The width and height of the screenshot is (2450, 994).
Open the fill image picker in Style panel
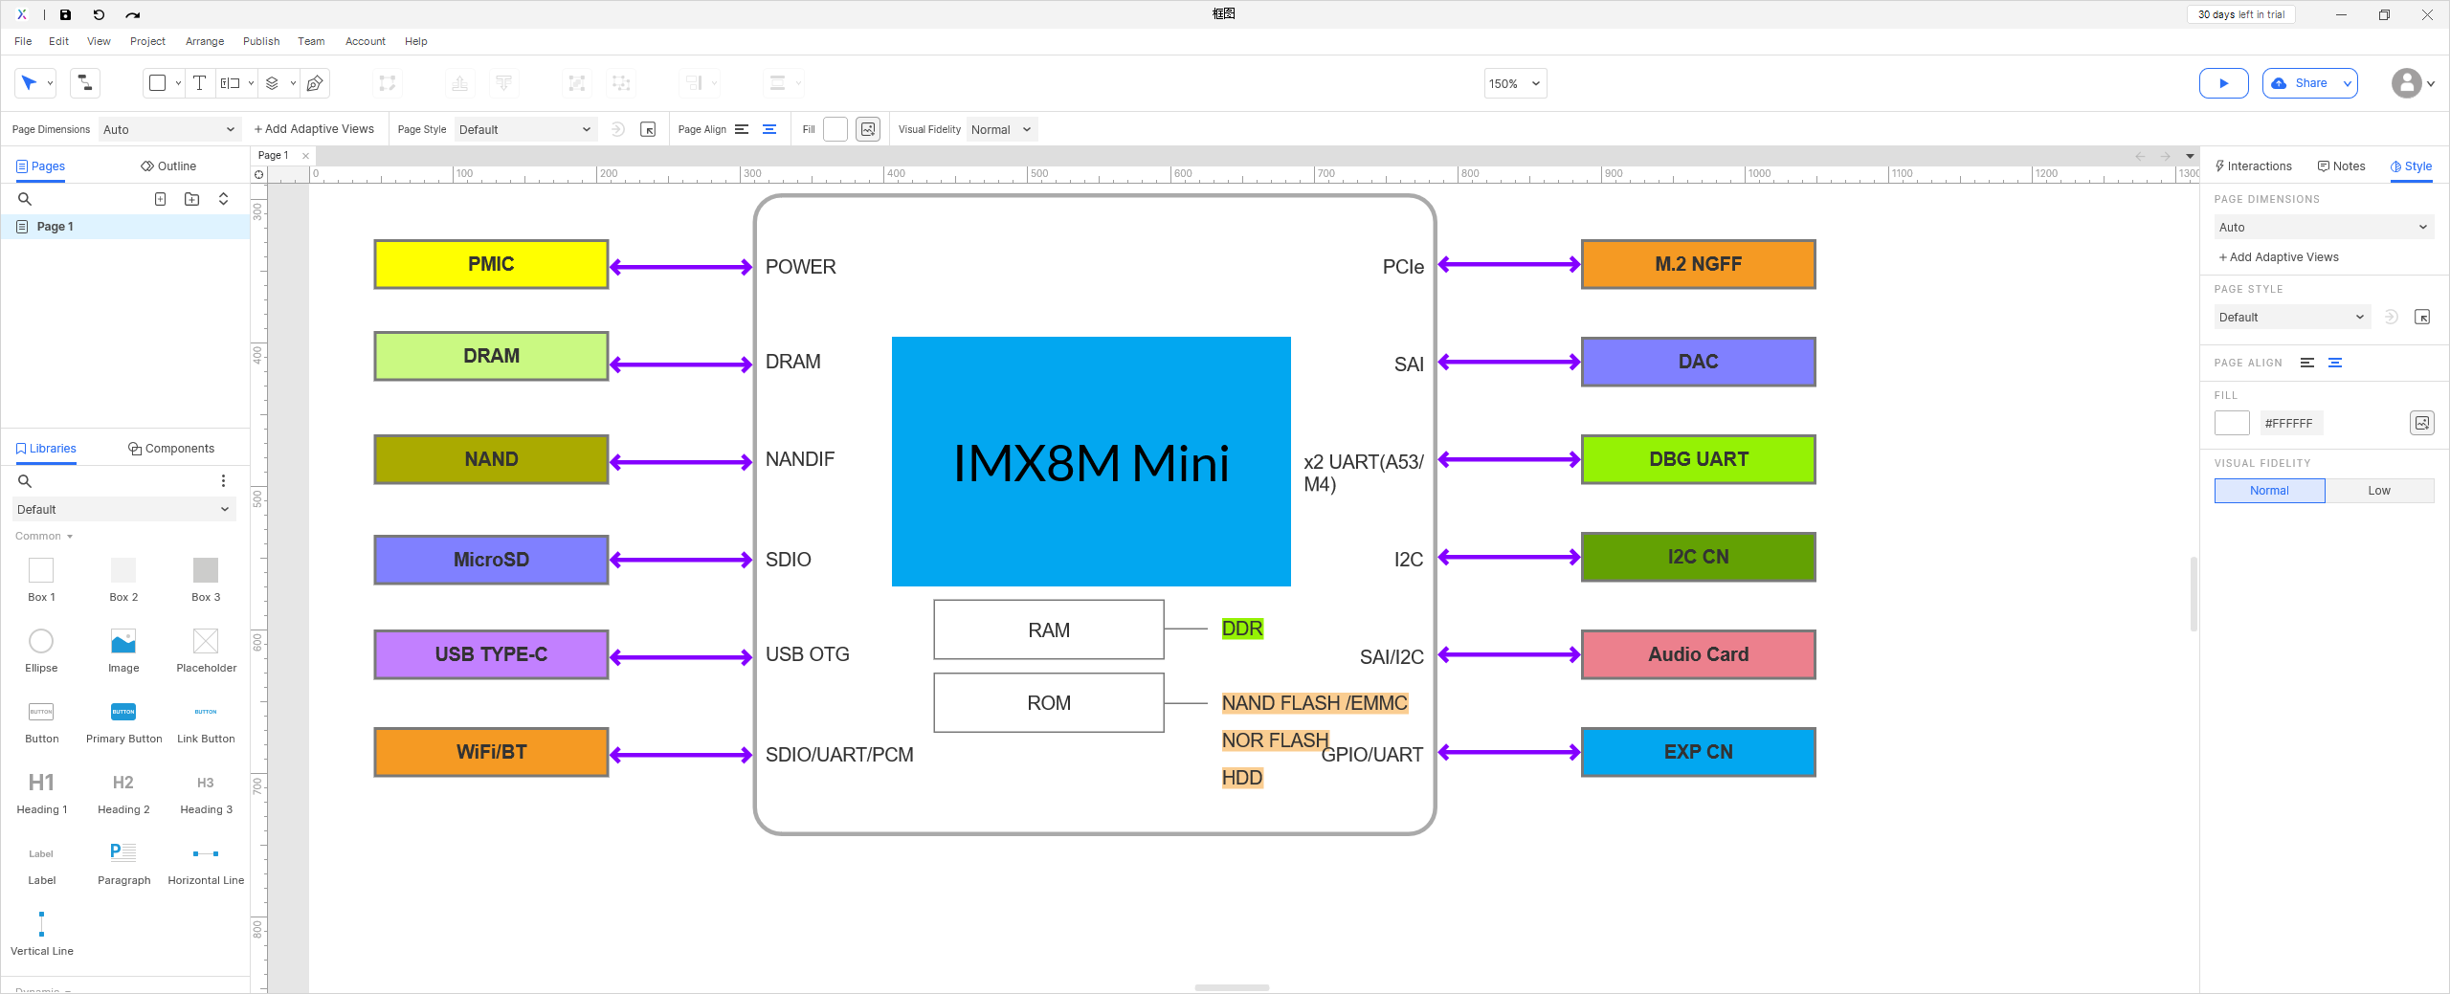[x=2422, y=423]
